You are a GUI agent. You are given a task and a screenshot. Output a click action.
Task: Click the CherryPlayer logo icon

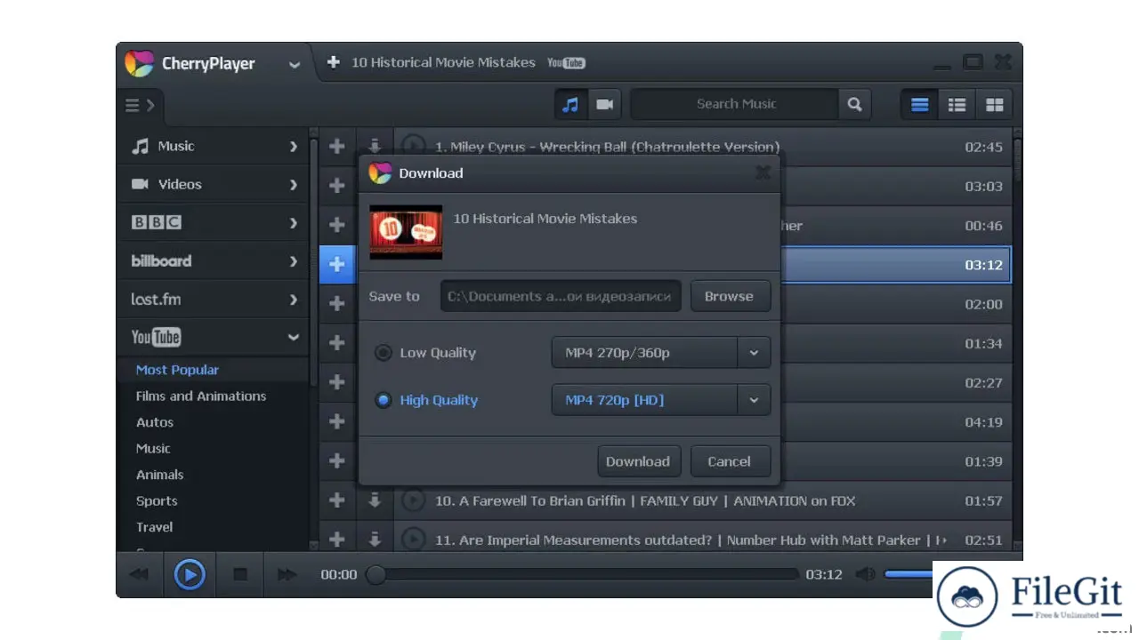[139, 63]
